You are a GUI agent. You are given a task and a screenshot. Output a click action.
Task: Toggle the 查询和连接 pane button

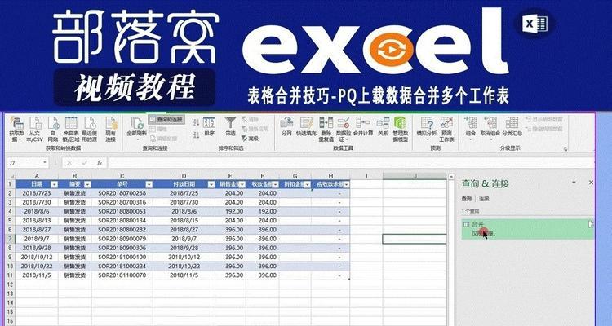click(x=166, y=119)
